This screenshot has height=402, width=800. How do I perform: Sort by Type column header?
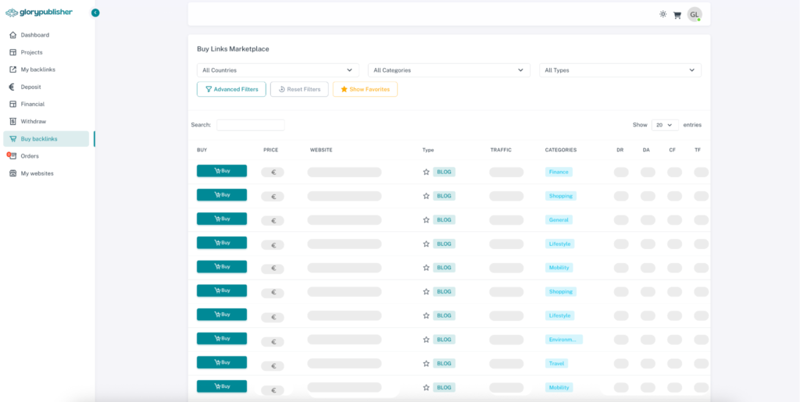click(428, 150)
